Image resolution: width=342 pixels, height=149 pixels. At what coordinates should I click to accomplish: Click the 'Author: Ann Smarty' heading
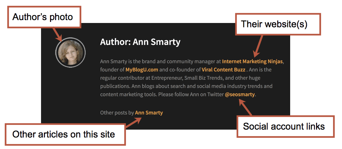(x=140, y=42)
